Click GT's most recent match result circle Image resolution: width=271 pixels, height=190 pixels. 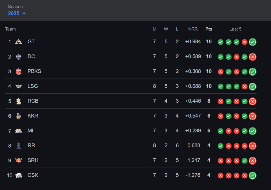pyautogui.click(x=252, y=42)
